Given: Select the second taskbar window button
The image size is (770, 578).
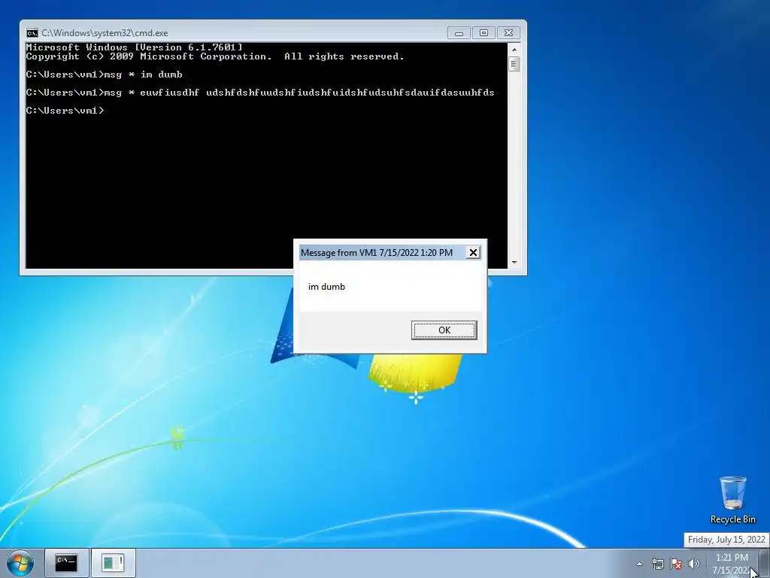Looking at the screenshot, I should pos(113,563).
